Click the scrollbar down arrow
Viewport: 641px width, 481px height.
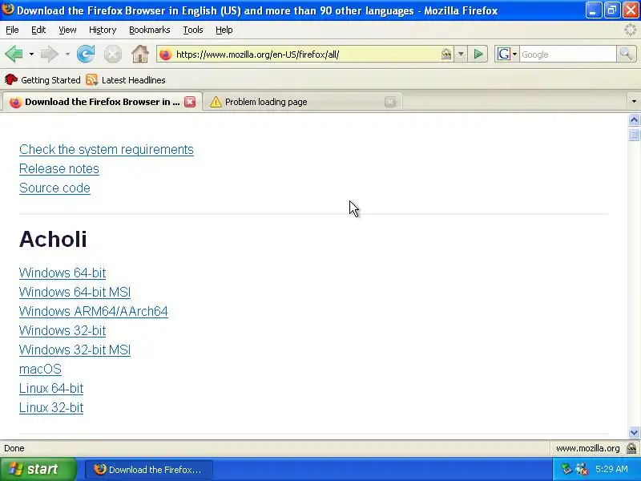[x=634, y=432]
